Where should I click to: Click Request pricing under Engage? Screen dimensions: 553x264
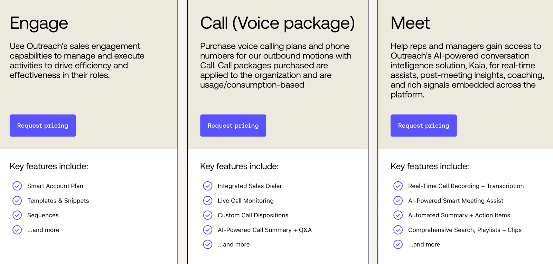(x=43, y=125)
